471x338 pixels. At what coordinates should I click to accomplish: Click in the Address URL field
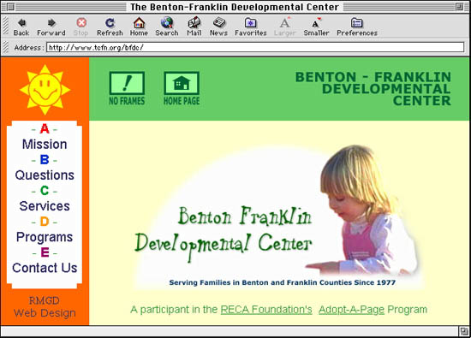coord(255,47)
